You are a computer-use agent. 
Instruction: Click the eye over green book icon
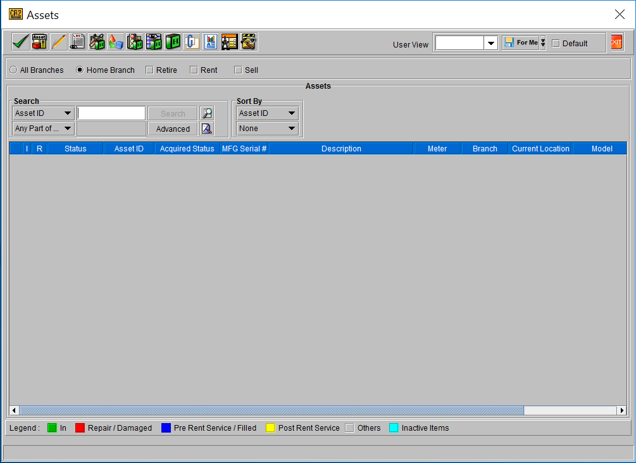point(154,42)
